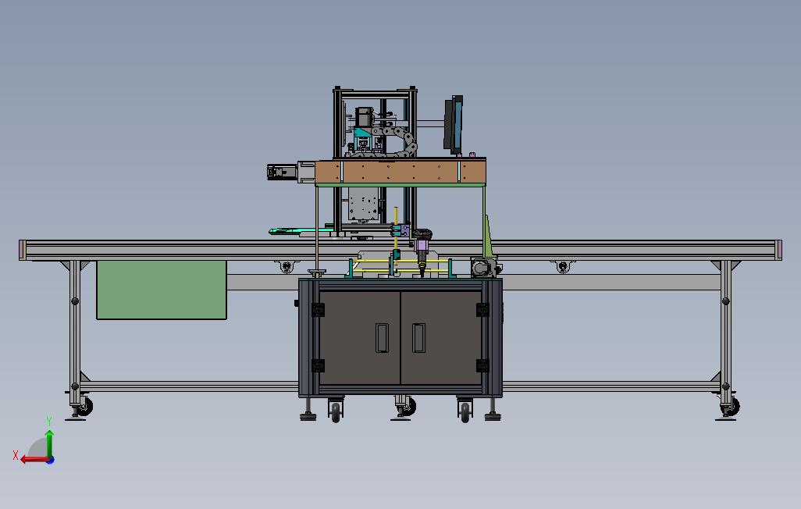
Task: Pick the brown panel on the upper frame
Action: click(400, 172)
